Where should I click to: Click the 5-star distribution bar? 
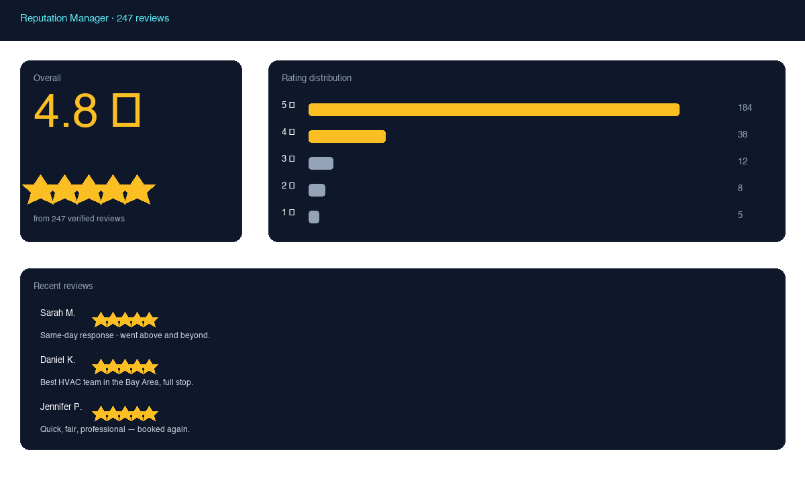[x=494, y=109]
